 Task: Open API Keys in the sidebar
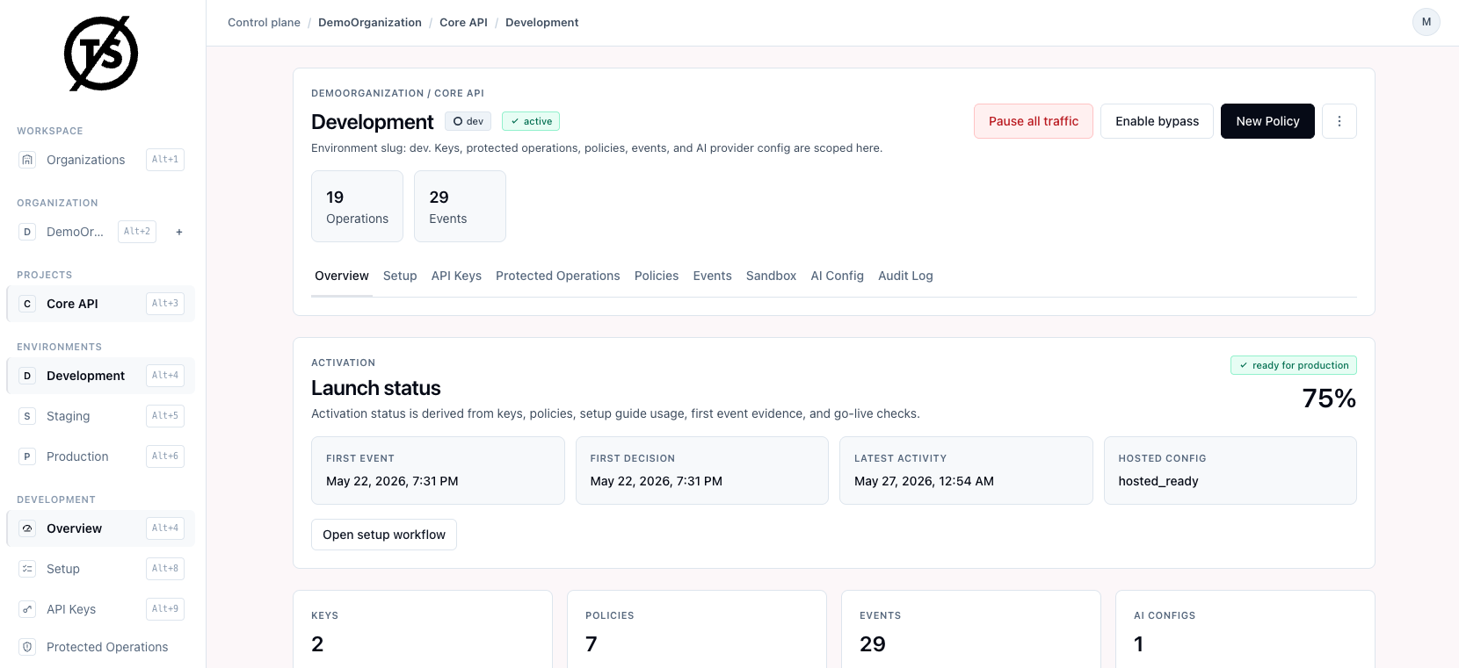(100, 609)
